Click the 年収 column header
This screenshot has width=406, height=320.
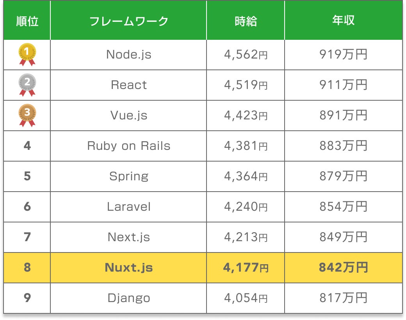pyautogui.click(x=343, y=21)
